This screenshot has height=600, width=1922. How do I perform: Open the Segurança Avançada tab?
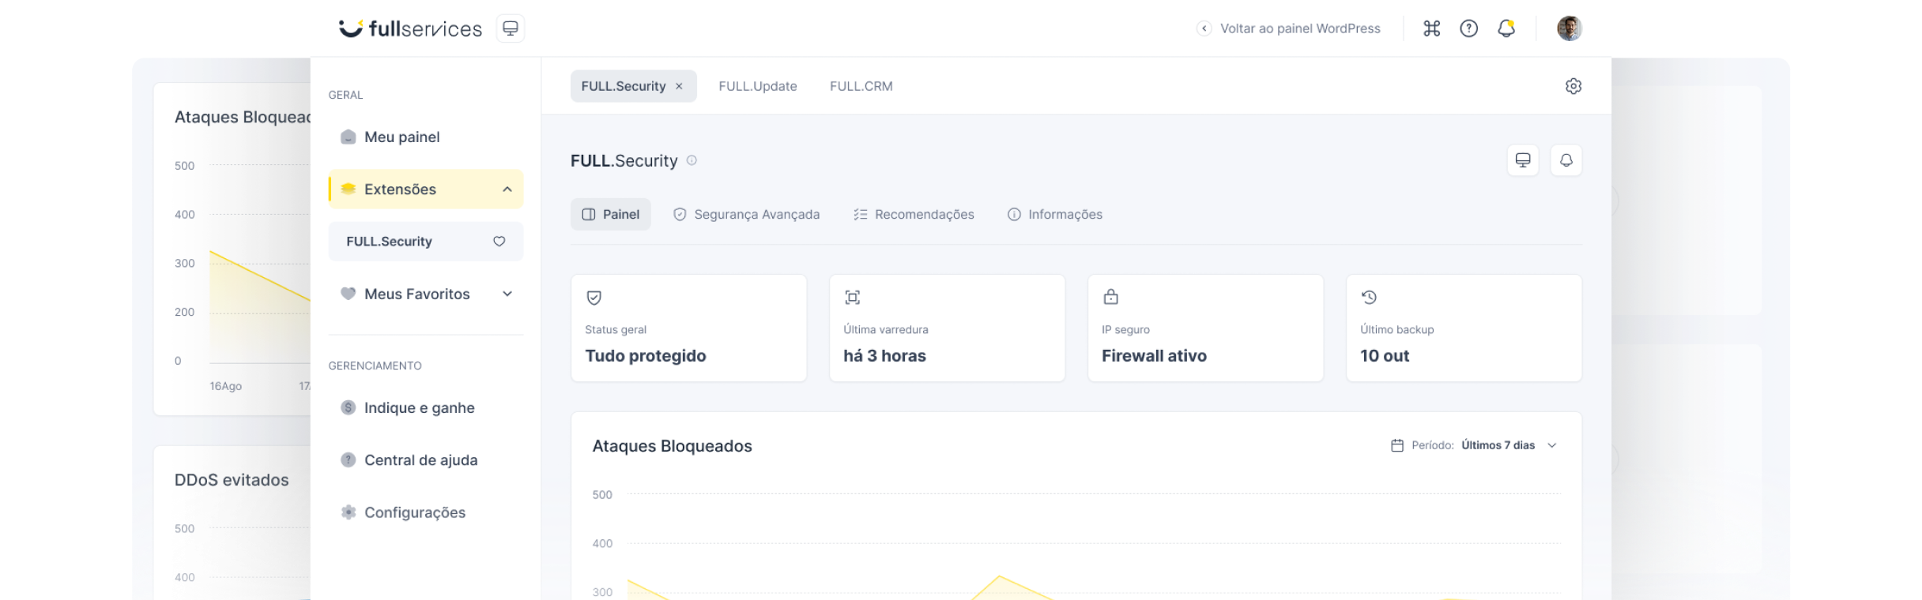pos(746,214)
